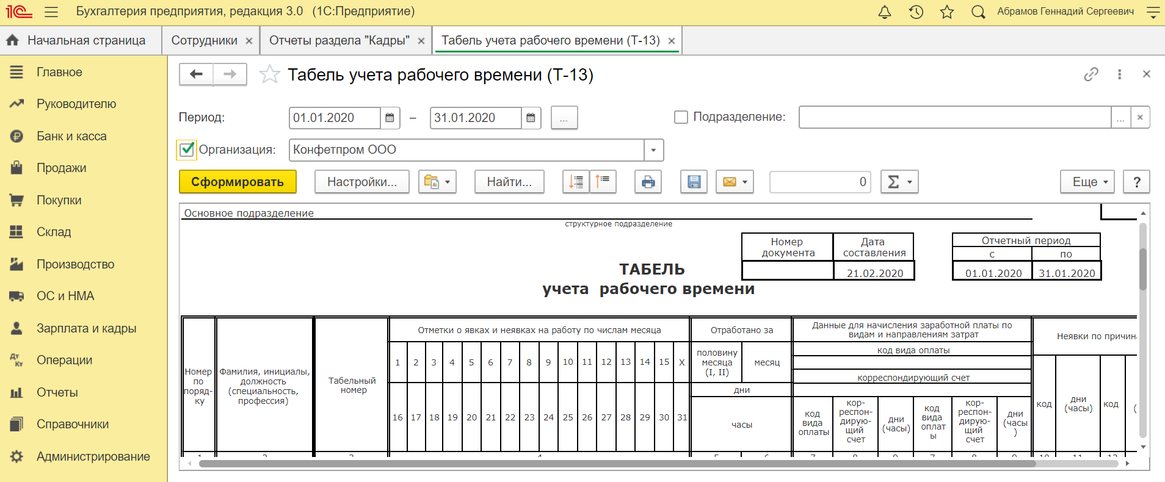Open Зарплата и кадры section
1165x482 pixels.
(x=86, y=328)
